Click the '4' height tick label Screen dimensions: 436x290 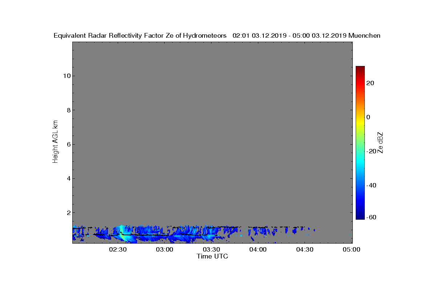[x=68, y=178]
